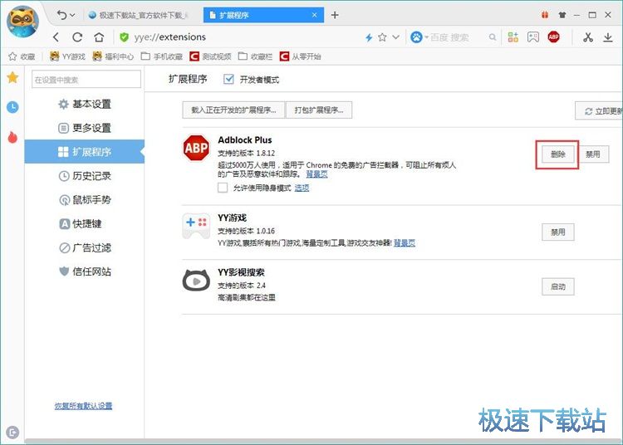623x445 pixels.
Task: Disable the Adblock Plus extension
Action: (592, 154)
